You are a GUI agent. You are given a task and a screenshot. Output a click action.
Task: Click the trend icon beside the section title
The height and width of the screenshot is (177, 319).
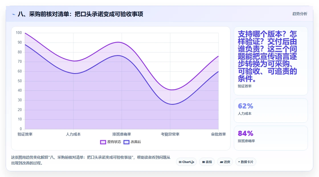pyautogui.click(x=14, y=14)
